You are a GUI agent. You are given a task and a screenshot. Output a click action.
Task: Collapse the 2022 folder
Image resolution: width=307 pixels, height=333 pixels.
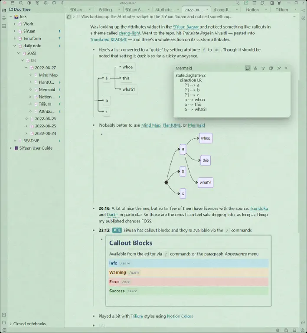tap(19, 53)
